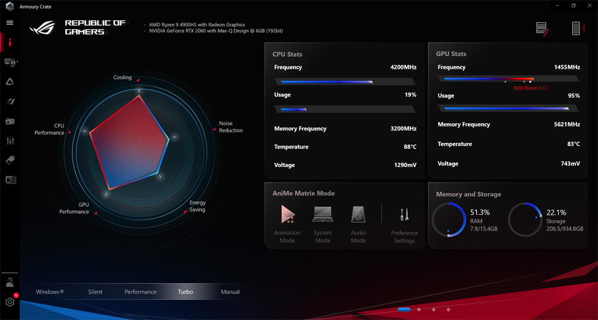Click the ROG eye logo

pyautogui.click(x=42, y=28)
